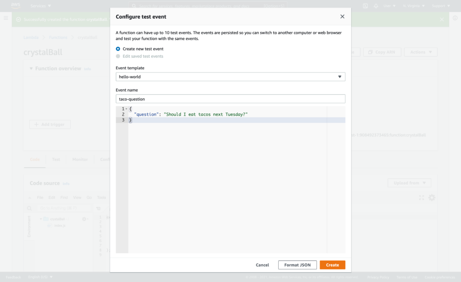Click the Feedback link in footer
Screen dimensions: 461x282
[13, 277]
